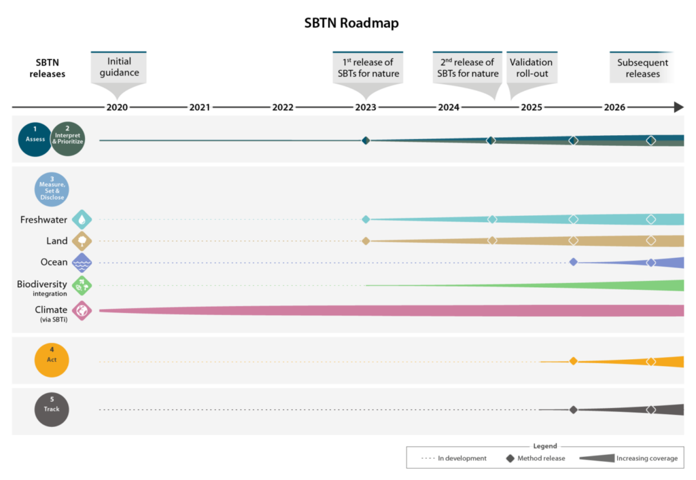
Task: Click the Method release legend diamond
Action: pyautogui.click(x=510, y=458)
